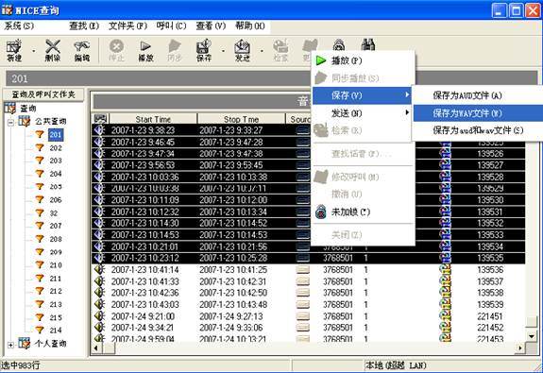Click the binoculars search icon in toolbar
This screenshot has width=543, height=373.
(367, 45)
